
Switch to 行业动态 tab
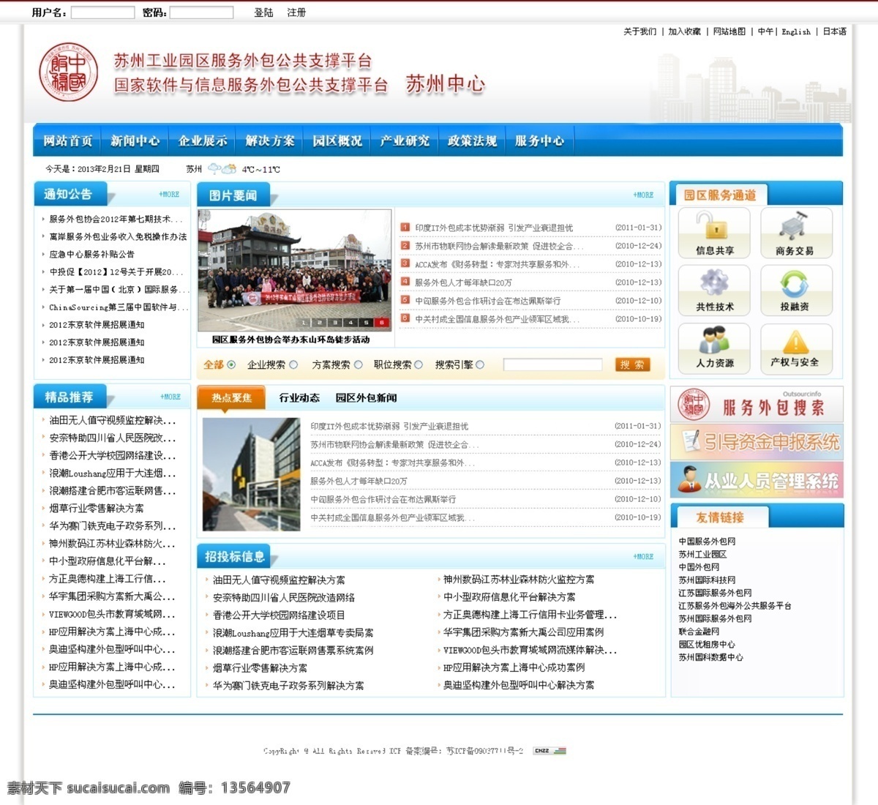[299, 398]
